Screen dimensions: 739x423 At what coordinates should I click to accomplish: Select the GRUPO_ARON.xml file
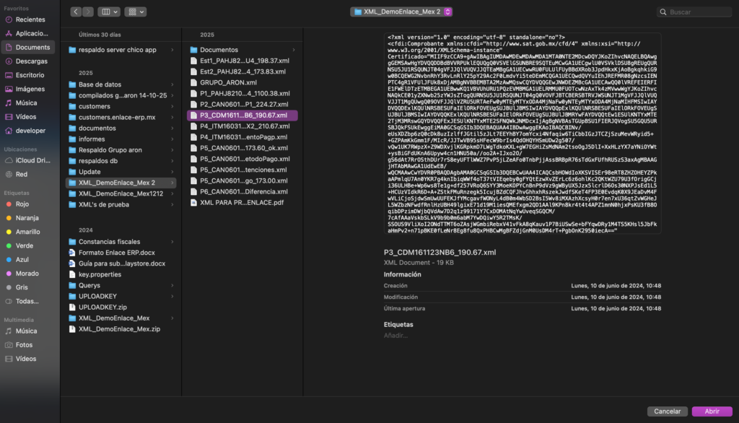point(242,82)
